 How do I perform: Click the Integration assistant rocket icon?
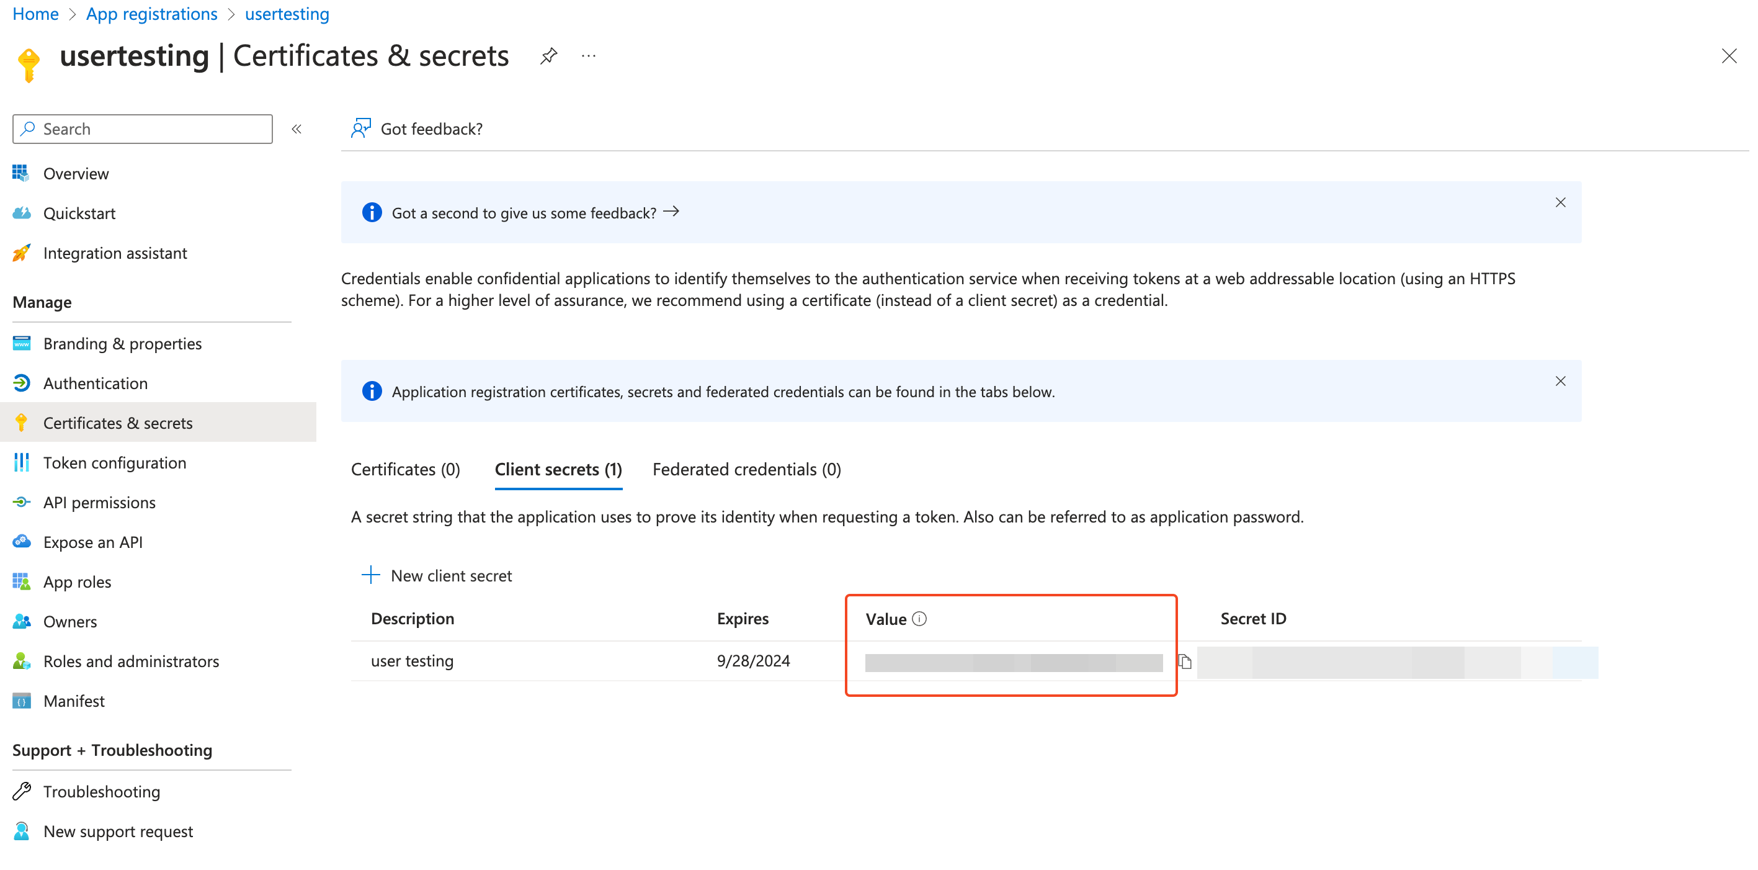coord(21,253)
